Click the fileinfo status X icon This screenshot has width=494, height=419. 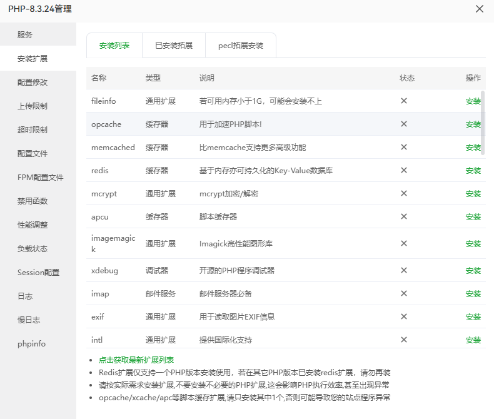[x=403, y=101]
